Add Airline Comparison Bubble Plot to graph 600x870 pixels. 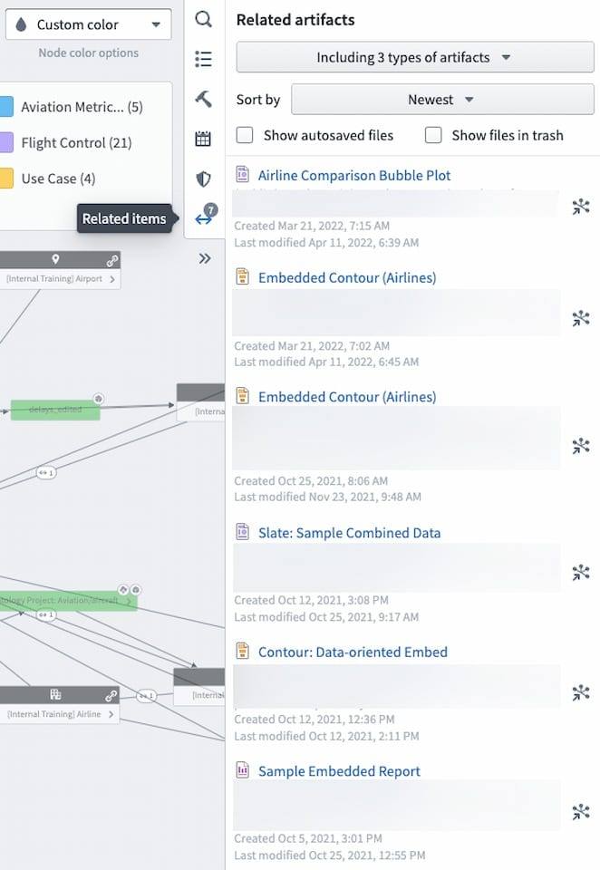tap(581, 207)
